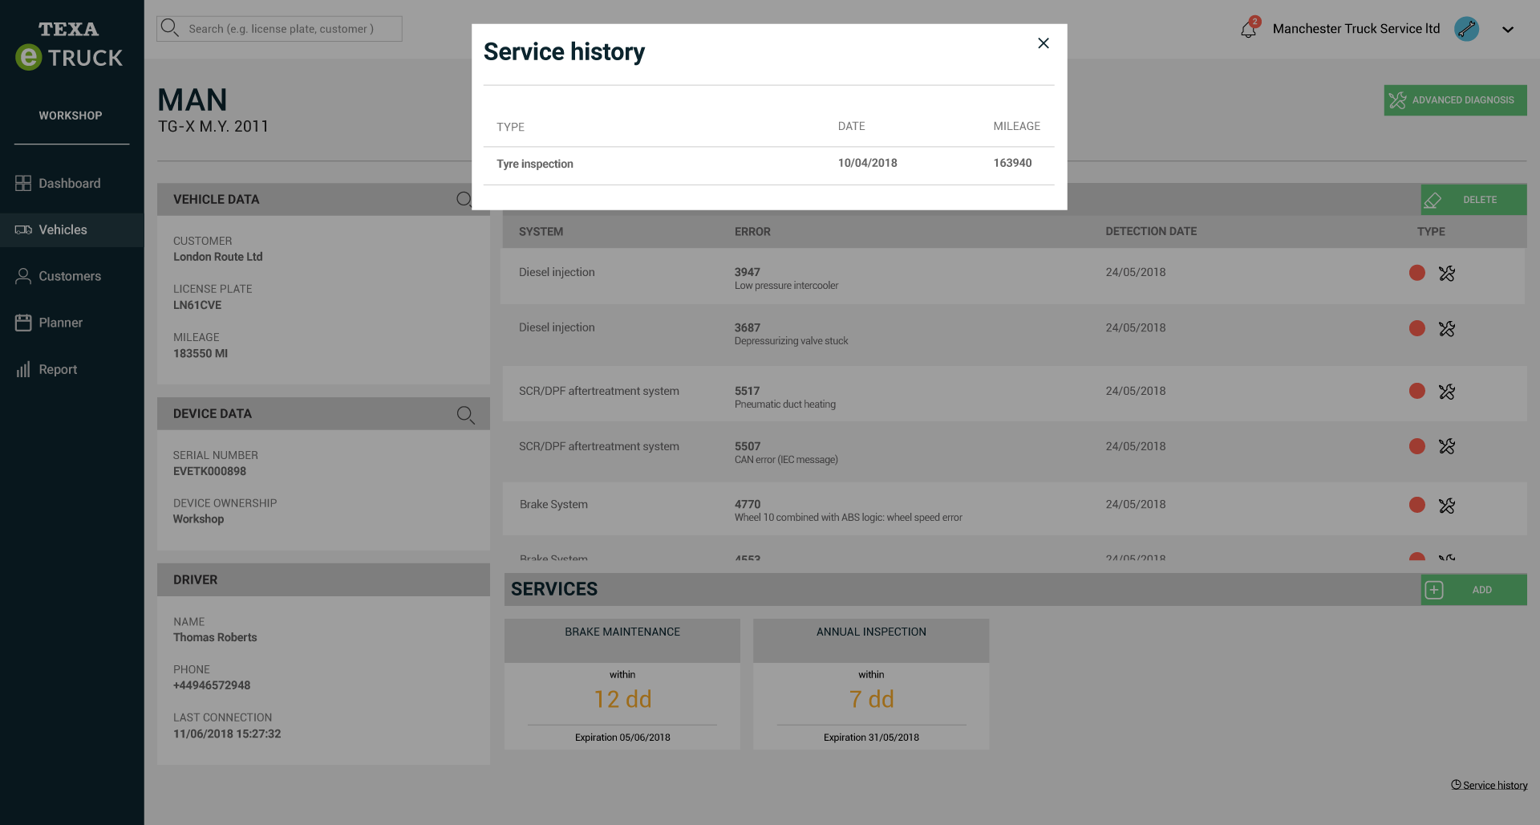This screenshot has height=825, width=1540.
Task: Open the Customers section
Action: coord(71,276)
